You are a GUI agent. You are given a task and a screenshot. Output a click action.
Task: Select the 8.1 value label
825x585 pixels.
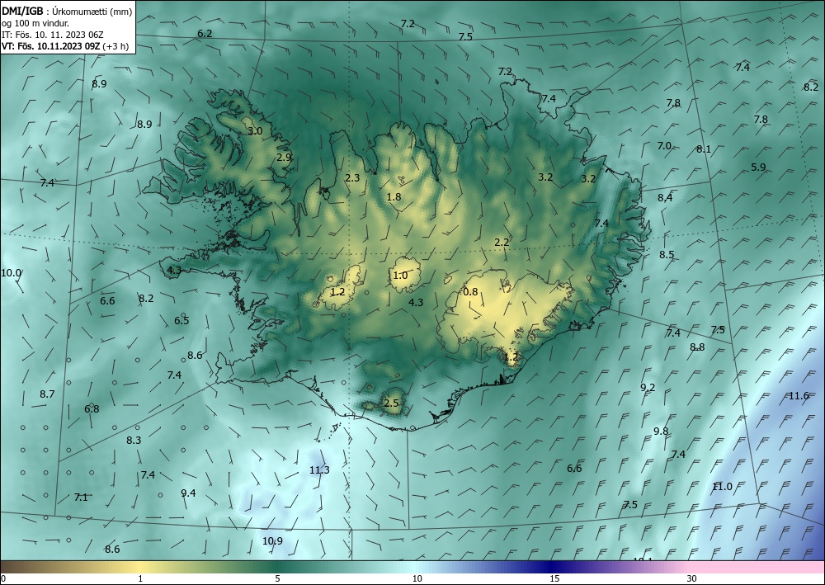[x=704, y=149]
